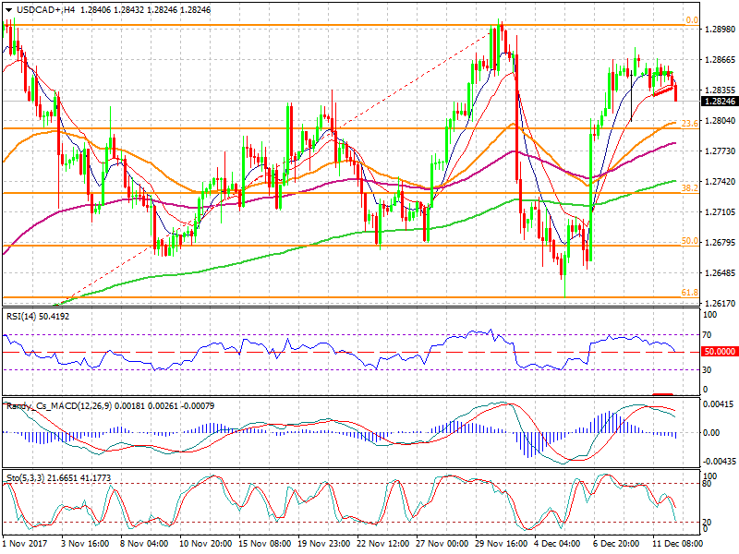Click the 23.6 Fibonacci level label
739x554 pixels.
(x=689, y=123)
